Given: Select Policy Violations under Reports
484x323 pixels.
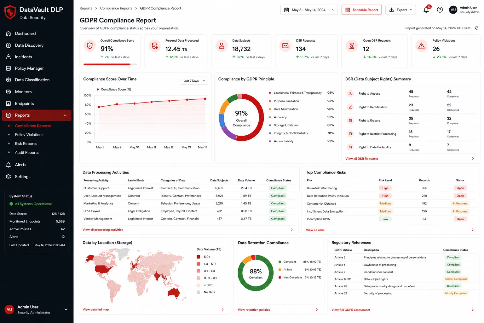Looking at the screenshot, I should [29, 135].
